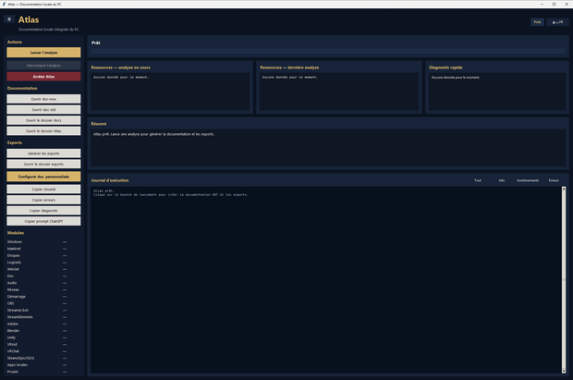The height and width of the screenshot is (380, 573).
Task: Click the journal vertical scrollbar track
Action: point(564,280)
